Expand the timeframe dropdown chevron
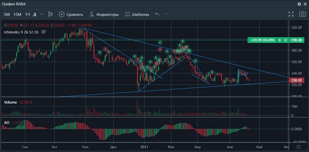This screenshot has height=152, width=309. [41, 14]
